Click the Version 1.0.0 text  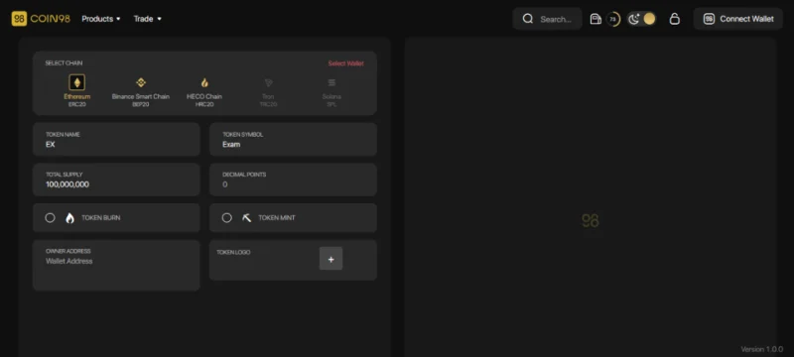point(761,349)
